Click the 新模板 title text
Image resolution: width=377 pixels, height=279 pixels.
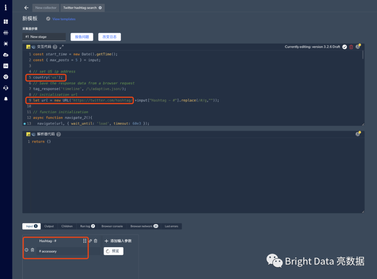pos(30,19)
